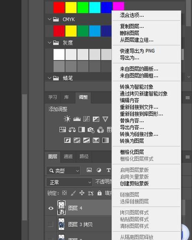The height and width of the screenshot is (240, 192).
Task: Switch to the 库 tab
Action: tap(66, 97)
